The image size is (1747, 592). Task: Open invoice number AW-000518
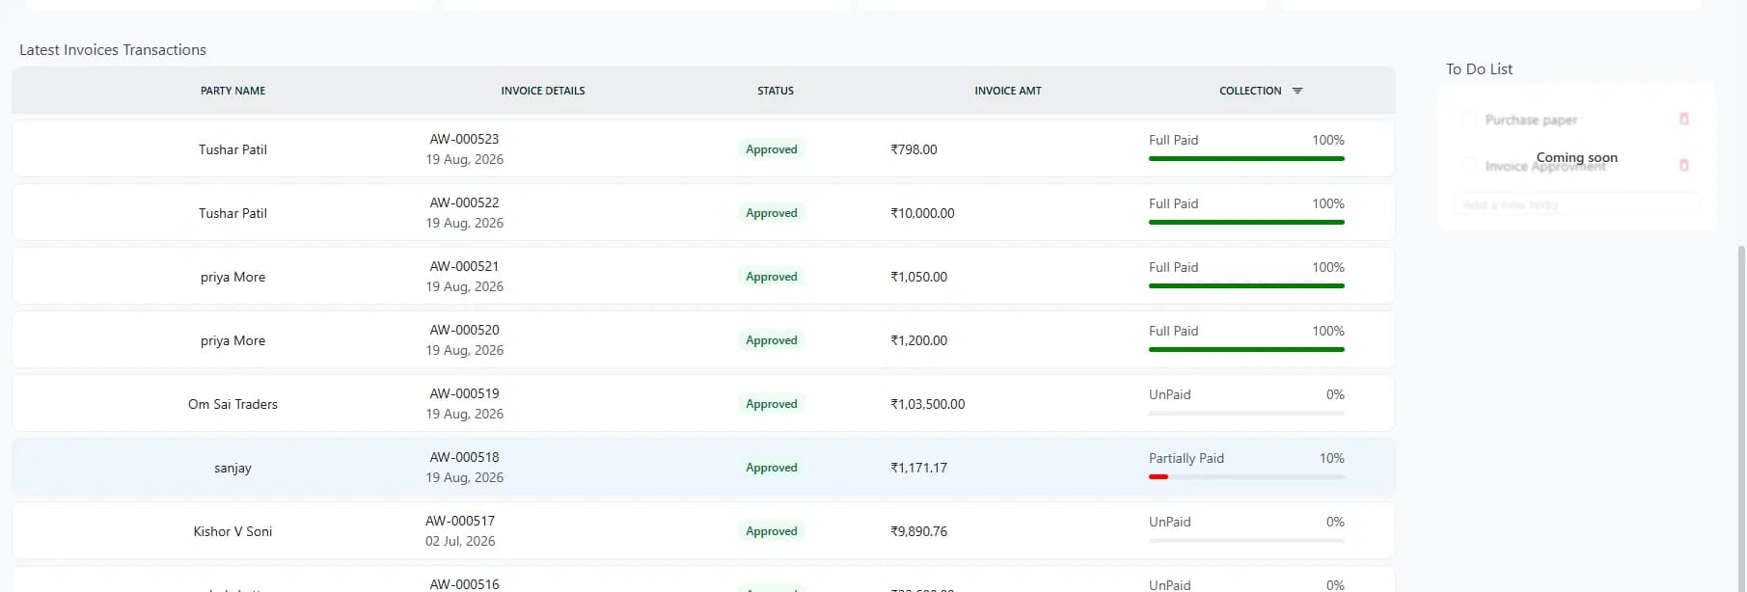click(x=464, y=457)
